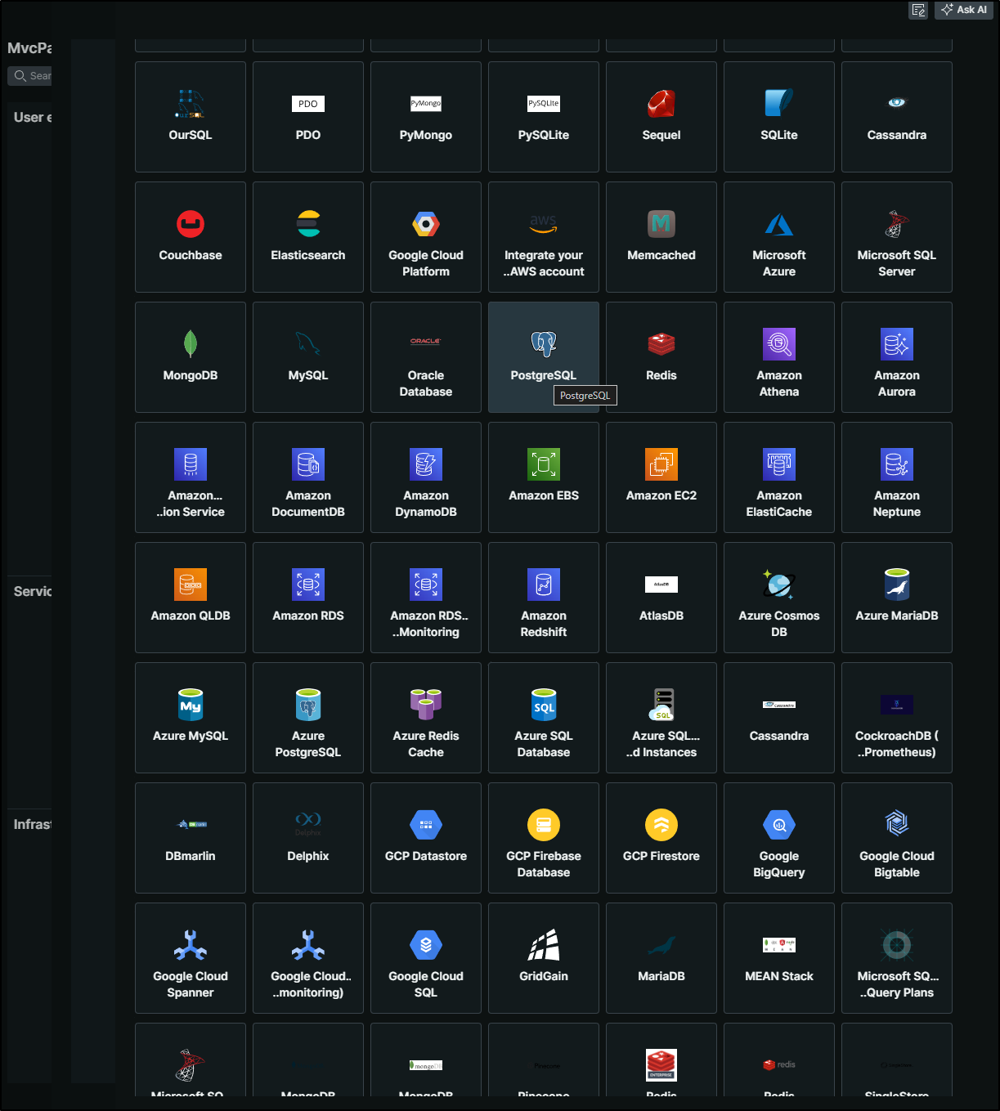Open the Azure MySQL tile
This screenshot has height=1111, width=1000.
click(191, 718)
